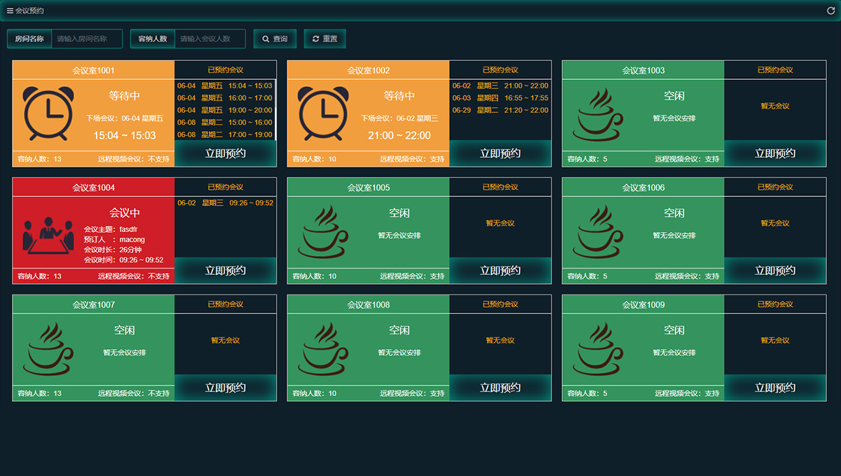Select the 会议室1006 title header
This screenshot has width=841, height=476.
643,187
